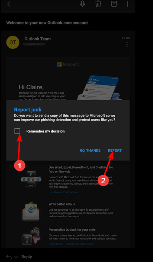This screenshot has width=153, height=262.
Task: Tap the Outlook Team sender name
Action: pos(37,39)
